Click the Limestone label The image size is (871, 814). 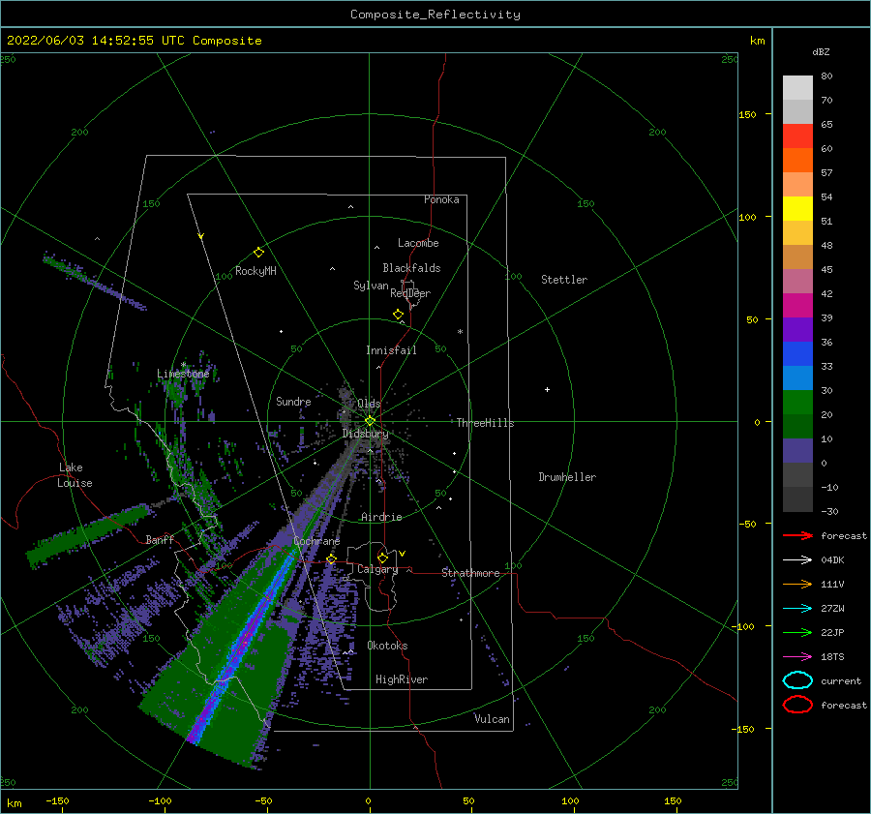point(183,374)
